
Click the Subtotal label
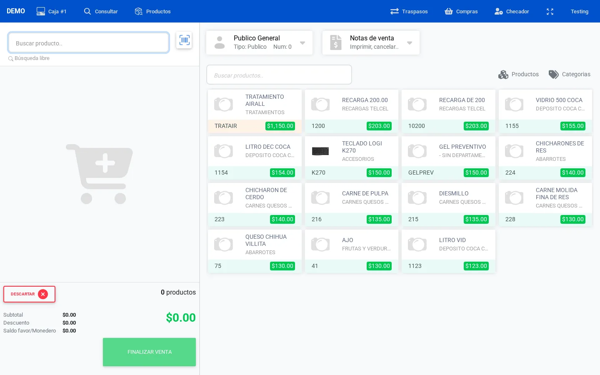point(13,315)
